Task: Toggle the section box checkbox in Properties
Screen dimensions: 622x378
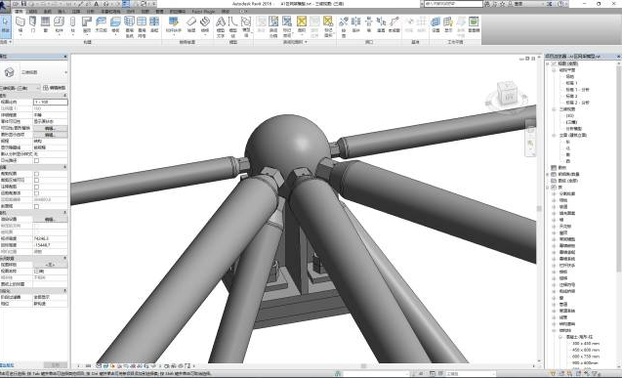Action: pos(36,206)
